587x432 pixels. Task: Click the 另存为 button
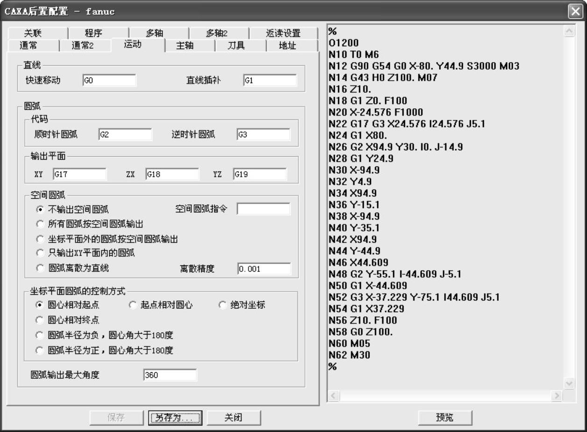coord(175,418)
